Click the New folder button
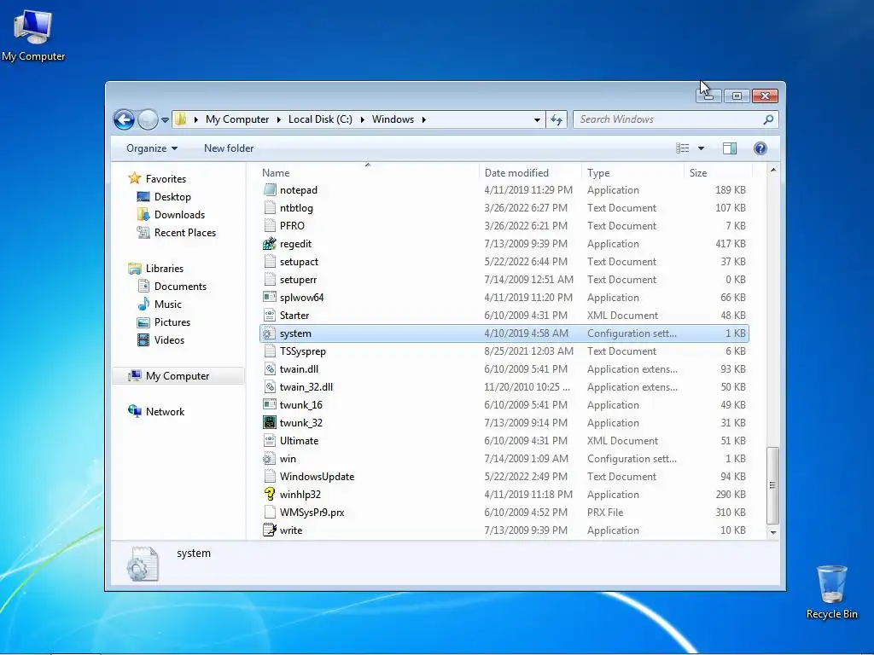 tap(229, 148)
